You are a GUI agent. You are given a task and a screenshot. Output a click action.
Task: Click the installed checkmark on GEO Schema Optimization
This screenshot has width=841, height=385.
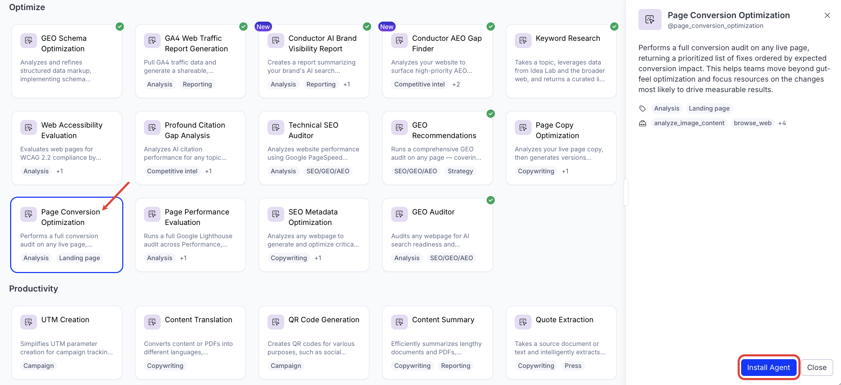120,27
